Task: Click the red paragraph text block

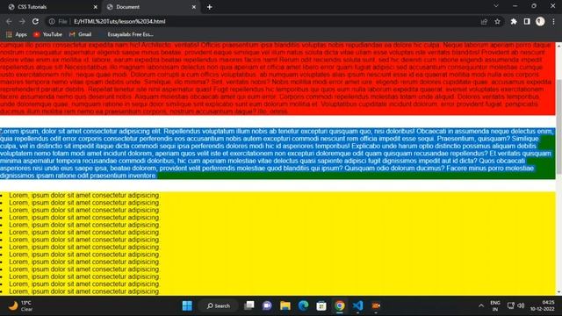Action: coord(277,78)
